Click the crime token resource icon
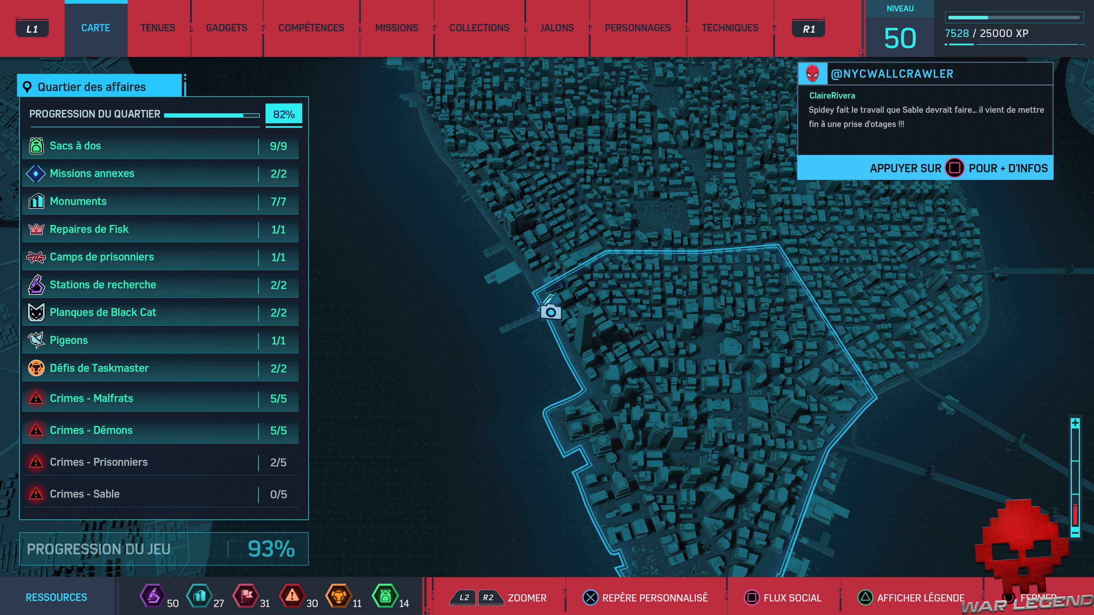 pyautogui.click(x=292, y=595)
